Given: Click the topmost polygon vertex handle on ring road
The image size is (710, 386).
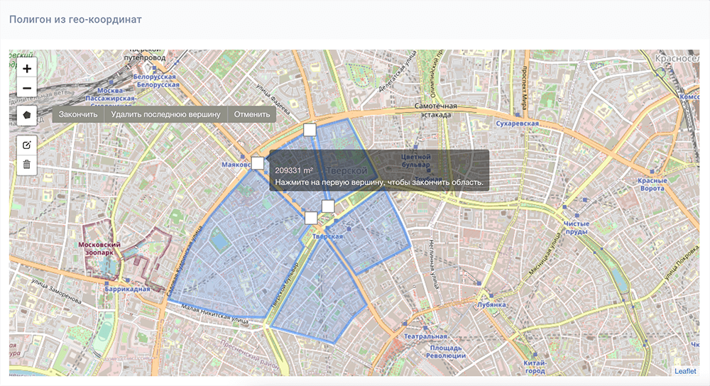Looking at the screenshot, I should click(310, 130).
